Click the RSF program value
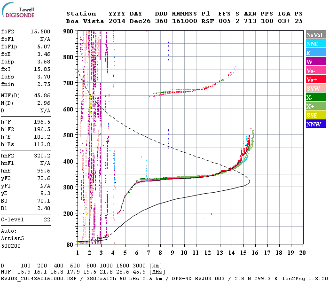The height and width of the screenshot is (282, 329). pyautogui.click(x=208, y=21)
